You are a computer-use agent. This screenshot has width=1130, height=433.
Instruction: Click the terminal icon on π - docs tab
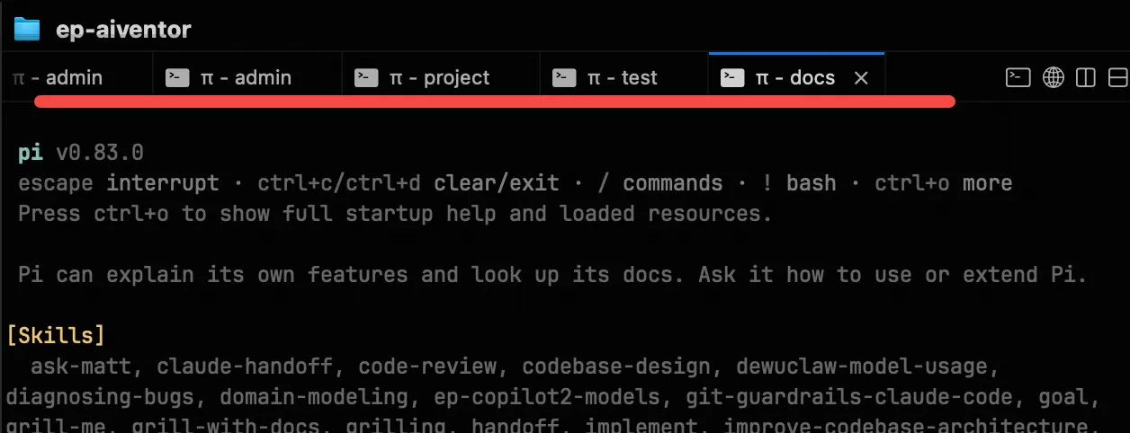pyautogui.click(x=732, y=78)
